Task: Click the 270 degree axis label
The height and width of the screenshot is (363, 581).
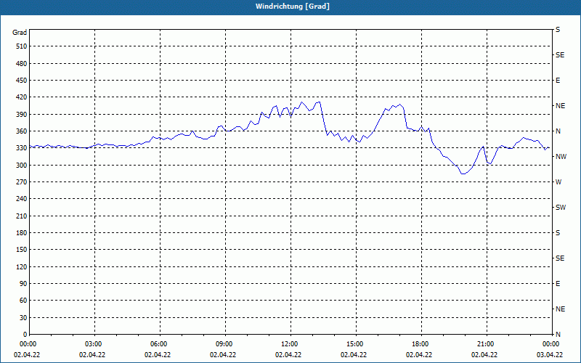Action: [22, 182]
